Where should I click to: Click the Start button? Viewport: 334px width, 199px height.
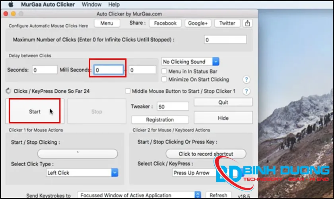[x=35, y=111]
